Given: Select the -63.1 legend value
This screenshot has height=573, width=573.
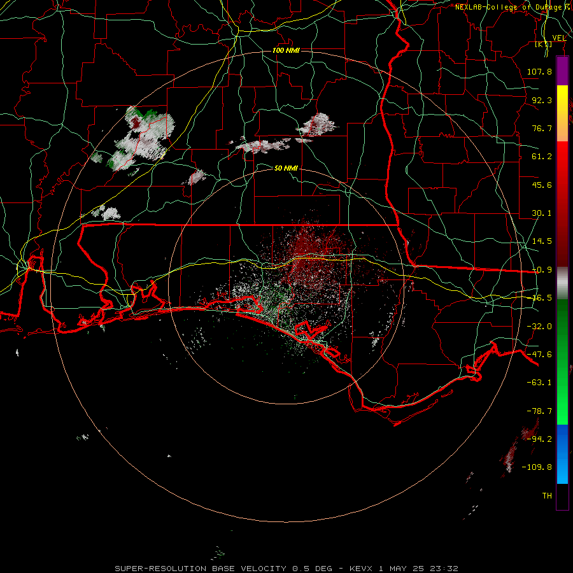Looking at the screenshot, I should (539, 383).
